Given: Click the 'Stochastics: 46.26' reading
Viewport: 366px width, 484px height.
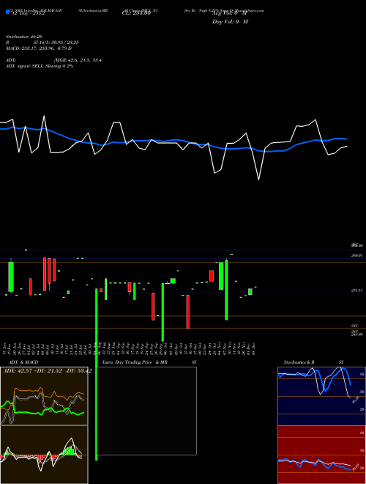Looking at the screenshot, I should (24, 37).
